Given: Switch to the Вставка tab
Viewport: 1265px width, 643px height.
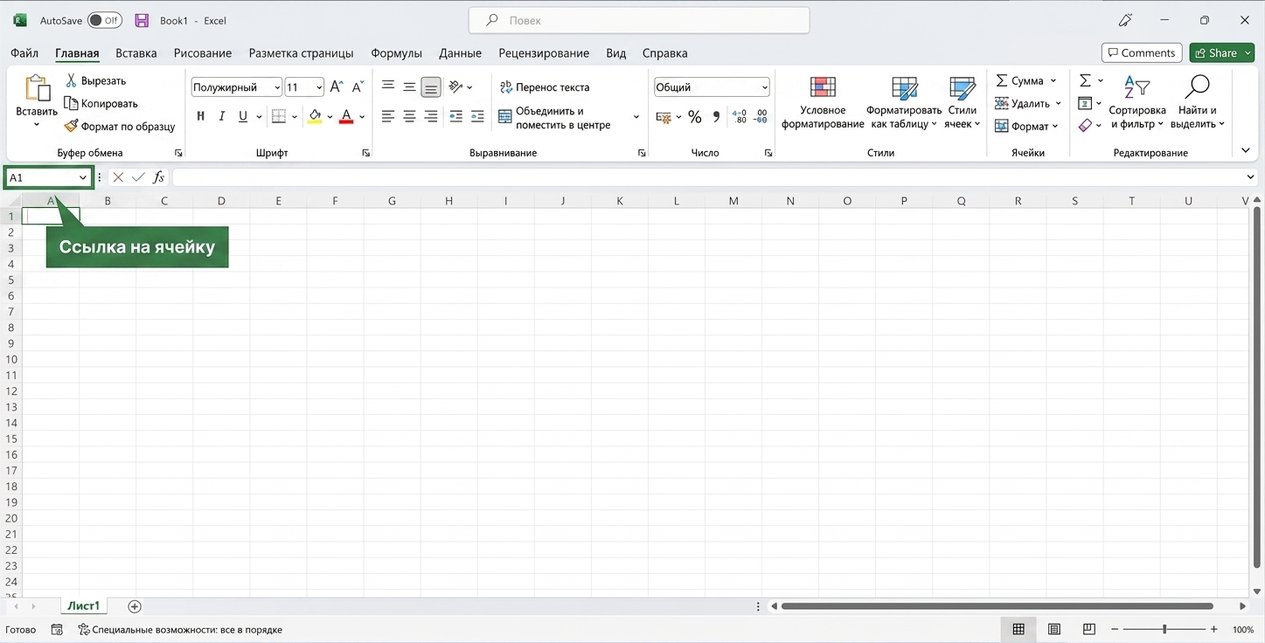Looking at the screenshot, I should pos(136,53).
